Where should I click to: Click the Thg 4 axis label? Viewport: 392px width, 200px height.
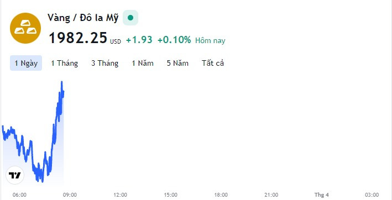(321, 195)
